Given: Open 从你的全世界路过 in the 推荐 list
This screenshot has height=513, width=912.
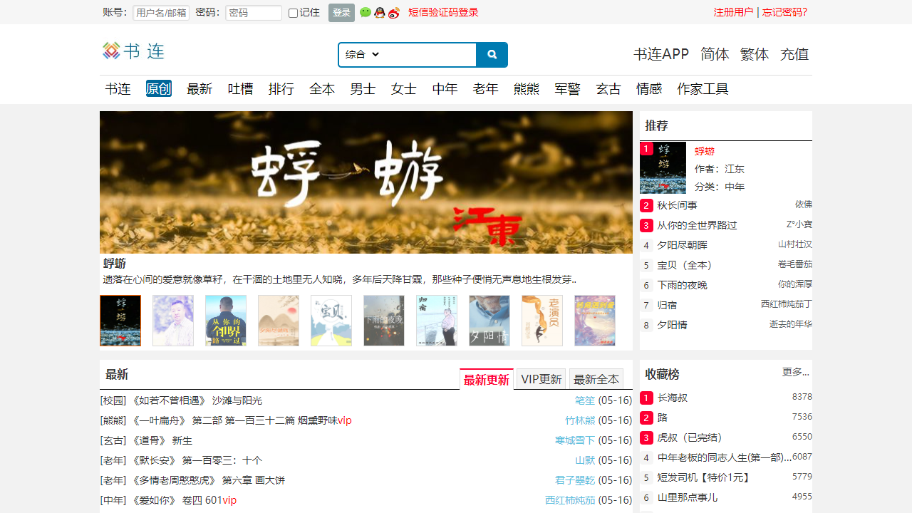Looking at the screenshot, I should 697,225.
